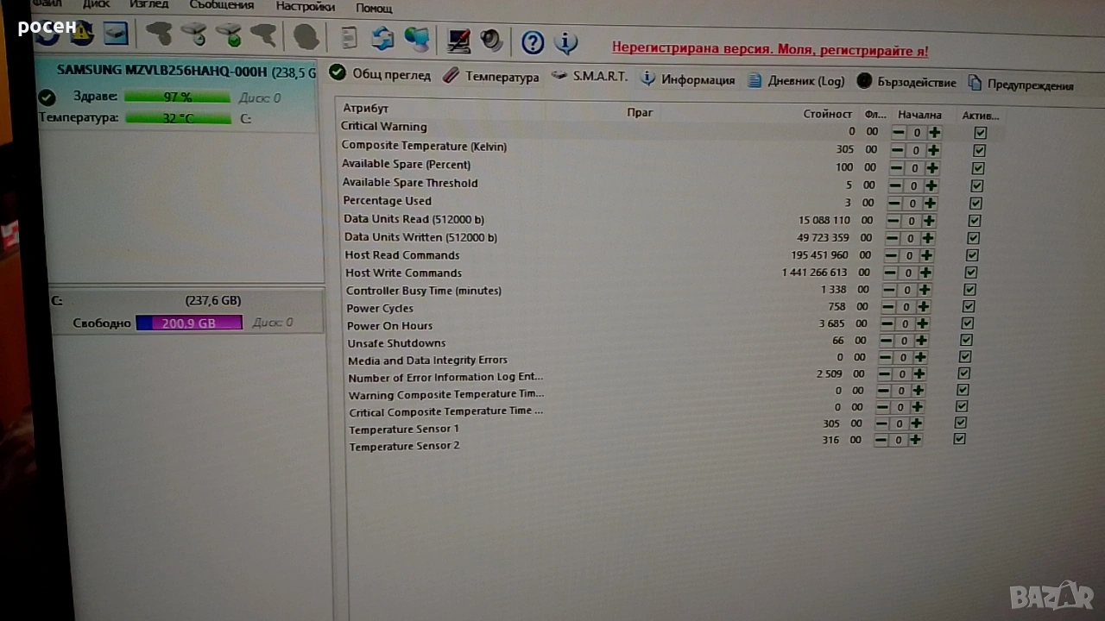Click the globe network icon in toolbar
This screenshot has width=1105, height=621.
416,39
